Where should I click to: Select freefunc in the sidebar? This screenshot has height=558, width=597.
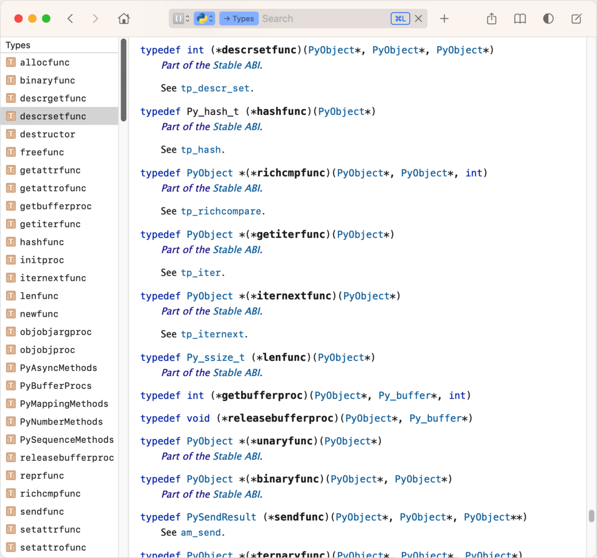59,152
